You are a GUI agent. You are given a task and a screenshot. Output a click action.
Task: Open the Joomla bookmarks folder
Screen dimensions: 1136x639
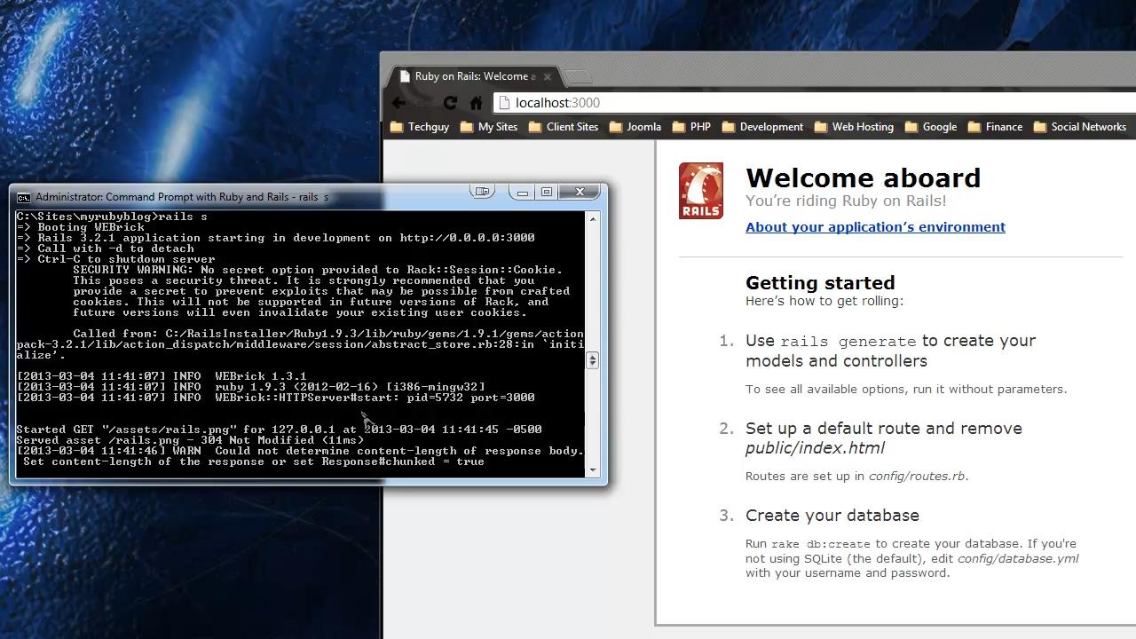(x=635, y=127)
